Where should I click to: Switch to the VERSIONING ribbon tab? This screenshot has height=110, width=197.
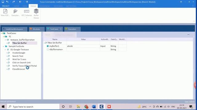45,6
